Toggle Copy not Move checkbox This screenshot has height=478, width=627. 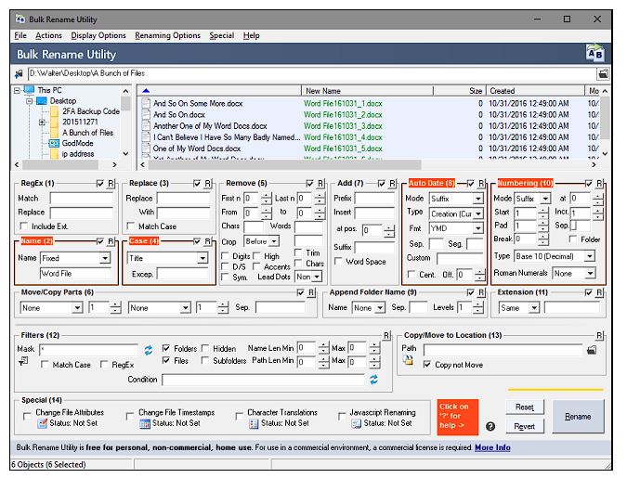point(427,364)
